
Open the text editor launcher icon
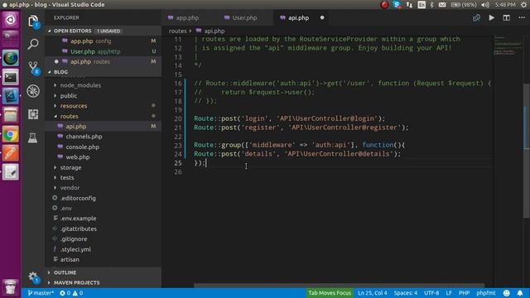click(11, 172)
